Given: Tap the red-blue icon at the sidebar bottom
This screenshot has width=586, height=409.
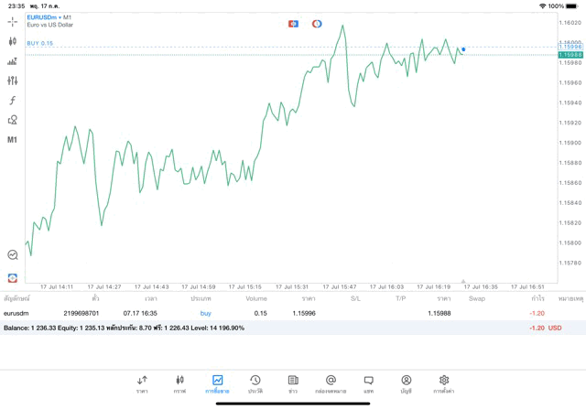Looking at the screenshot, I should point(12,277).
